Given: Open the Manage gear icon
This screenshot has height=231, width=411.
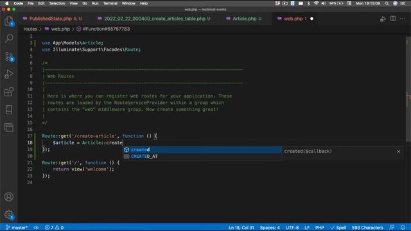Looking at the screenshot, I should 9,214.
